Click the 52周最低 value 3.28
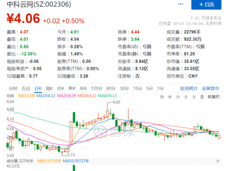Viewport: 226px width, 171px height. tap(84, 76)
